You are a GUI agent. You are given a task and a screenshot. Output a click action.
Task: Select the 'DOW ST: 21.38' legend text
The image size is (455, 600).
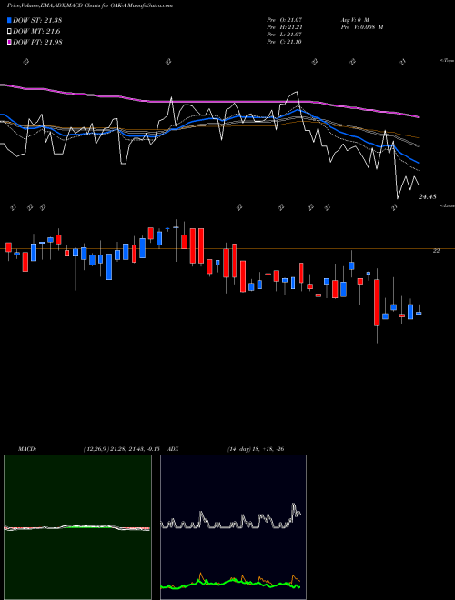(37, 20)
